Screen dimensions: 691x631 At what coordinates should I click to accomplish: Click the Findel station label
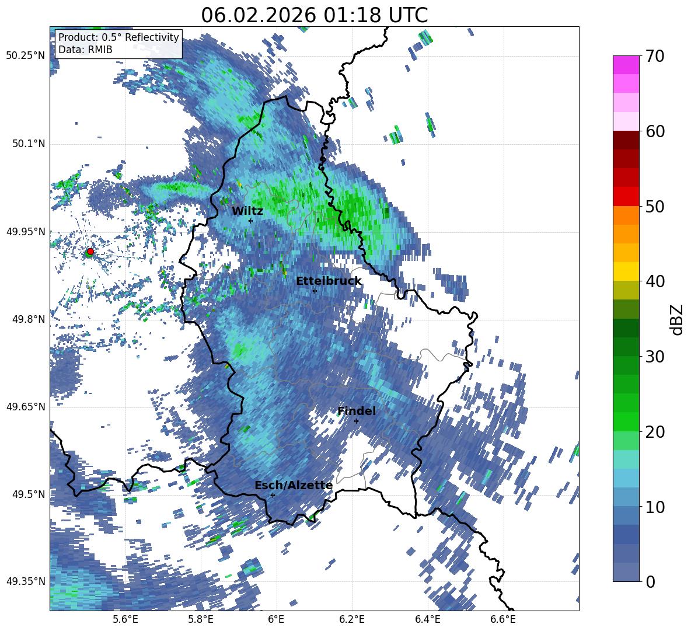[x=357, y=411]
